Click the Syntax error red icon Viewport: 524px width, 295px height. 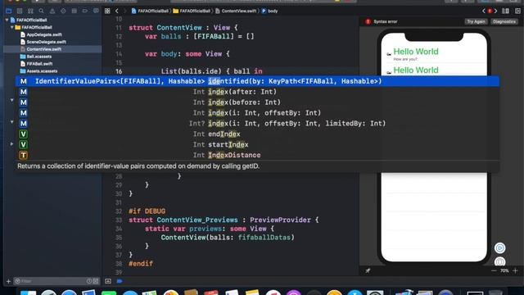(368, 21)
